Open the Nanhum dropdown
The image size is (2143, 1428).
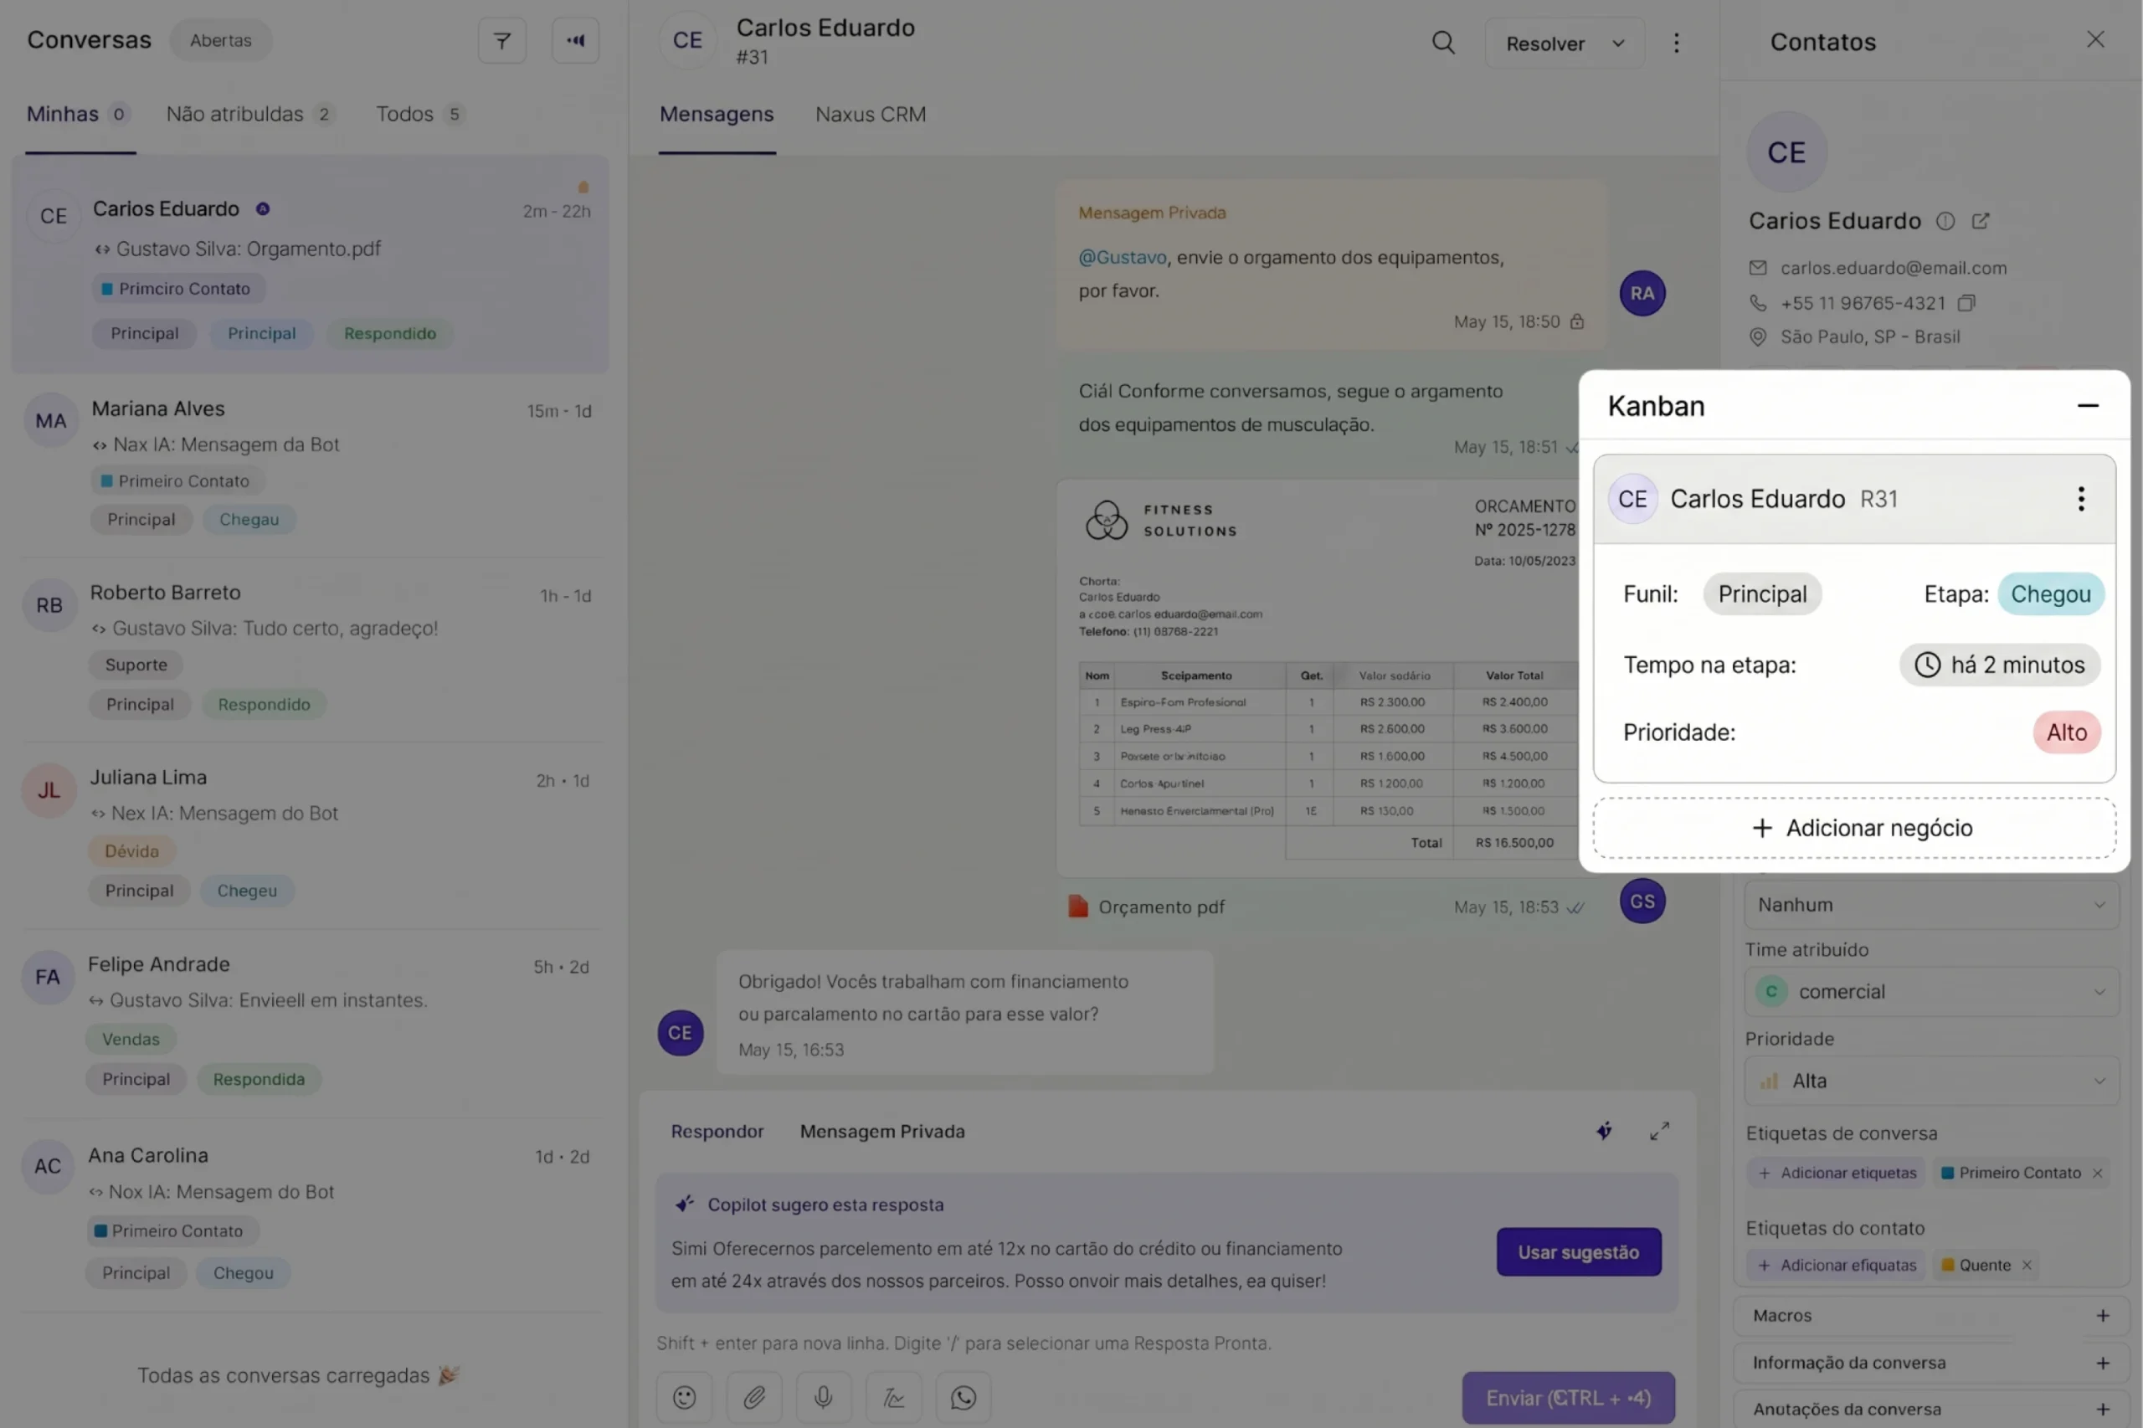(1931, 905)
